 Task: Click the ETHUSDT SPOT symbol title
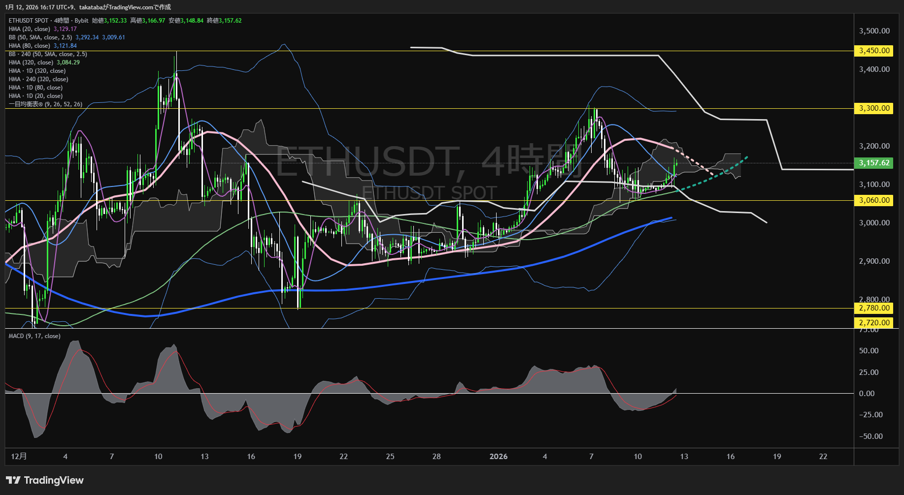29,21
